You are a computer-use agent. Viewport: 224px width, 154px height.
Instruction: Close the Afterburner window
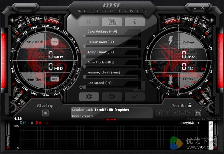[203, 8]
